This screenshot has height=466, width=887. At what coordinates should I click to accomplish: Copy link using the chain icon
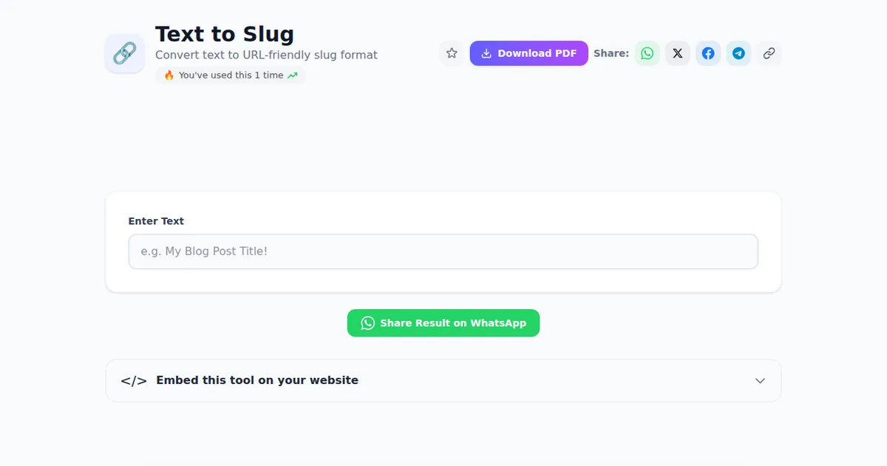tap(769, 53)
